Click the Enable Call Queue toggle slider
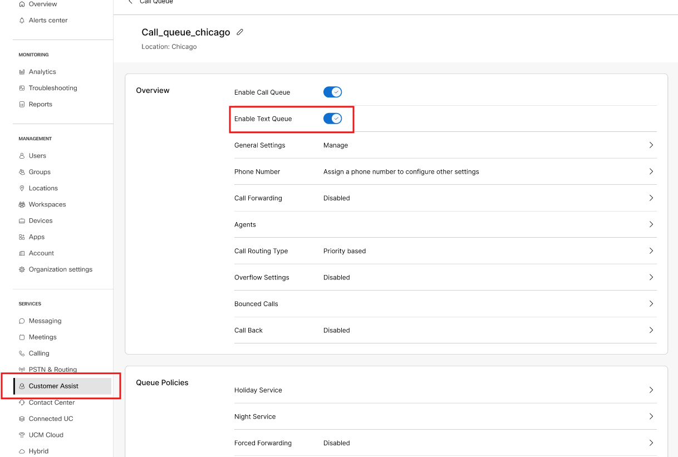The height and width of the screenshot is (457, 678). [x=332, y=92]
